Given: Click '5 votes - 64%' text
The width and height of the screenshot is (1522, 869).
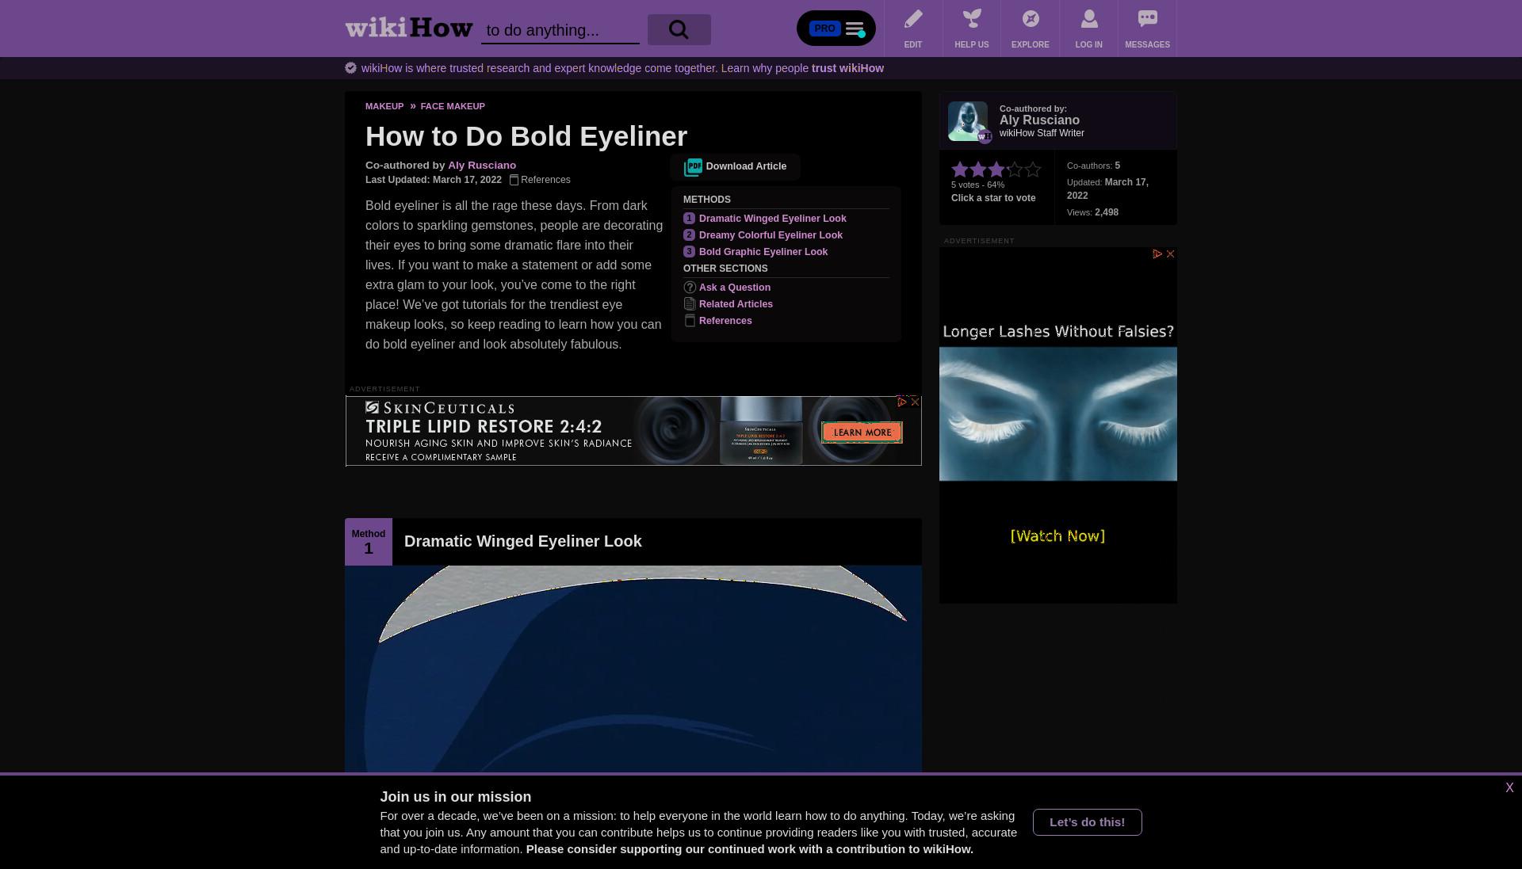Looking at the screenshot, I should pyautogui.click(x=977, y=185).
